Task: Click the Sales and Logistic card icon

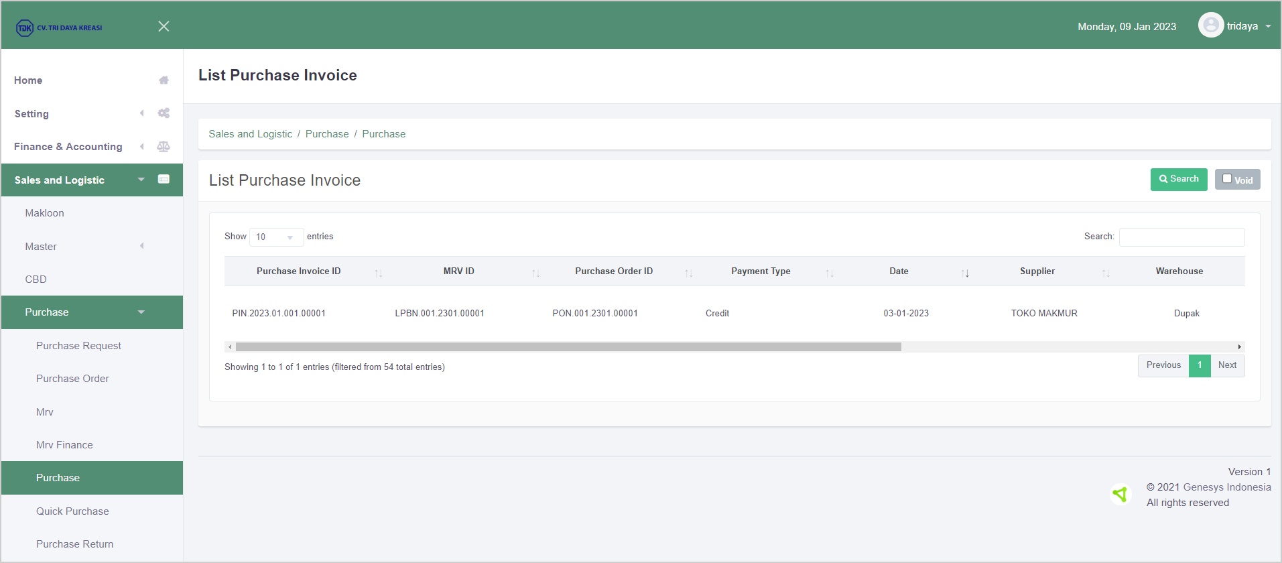Action: pyautogui.click(x=164, y=179)
